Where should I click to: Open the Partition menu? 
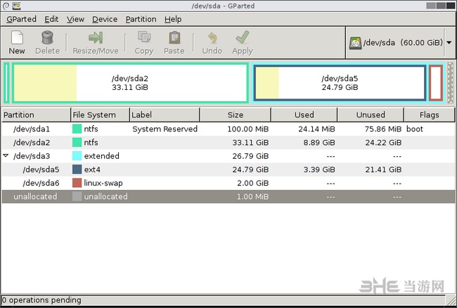coord(141,19)
